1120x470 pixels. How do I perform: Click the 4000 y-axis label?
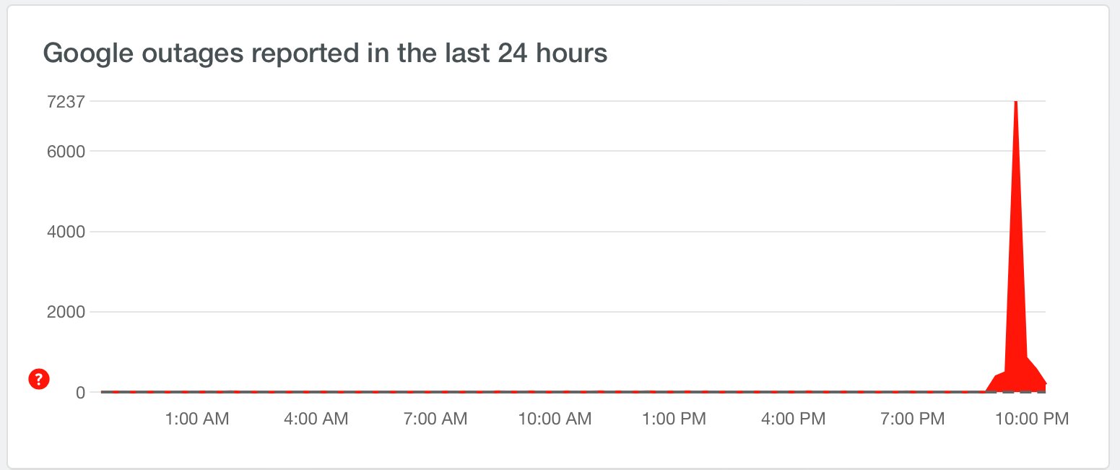click(66, 232)
